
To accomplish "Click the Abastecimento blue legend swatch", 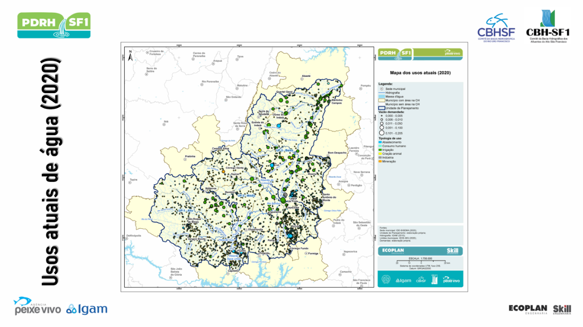I will (x=380, y=143).
